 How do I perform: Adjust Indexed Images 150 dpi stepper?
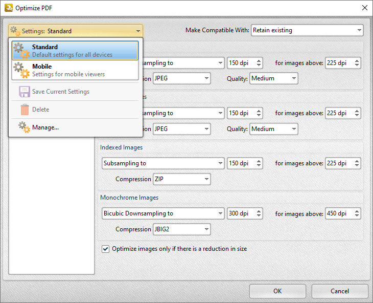[259, 163]
